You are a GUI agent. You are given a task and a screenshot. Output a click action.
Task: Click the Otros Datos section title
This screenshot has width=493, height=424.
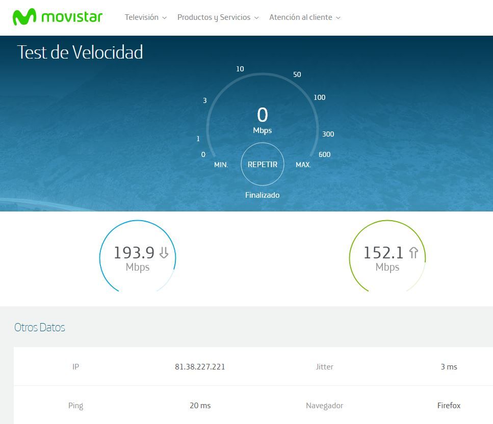point(40,327)
